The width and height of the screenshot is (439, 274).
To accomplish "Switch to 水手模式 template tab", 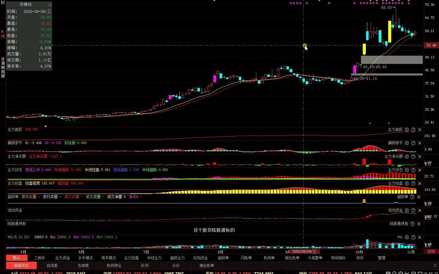I will (85, 258).
